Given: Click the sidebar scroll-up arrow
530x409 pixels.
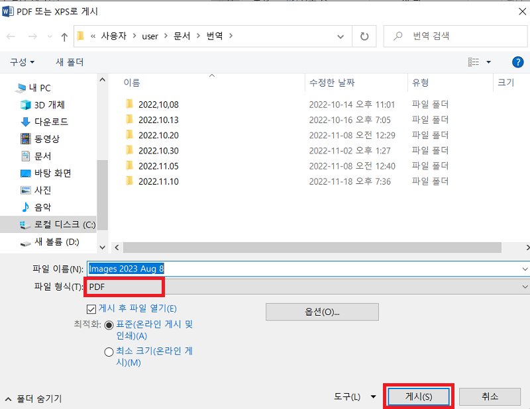Looking at the screenshot, I should click(x=103, y=80).
